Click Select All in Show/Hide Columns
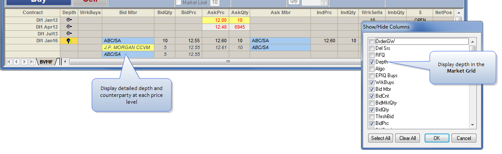The width and height of the screenshot is (502, 154). pyautogui.click(x=381, y=138)
